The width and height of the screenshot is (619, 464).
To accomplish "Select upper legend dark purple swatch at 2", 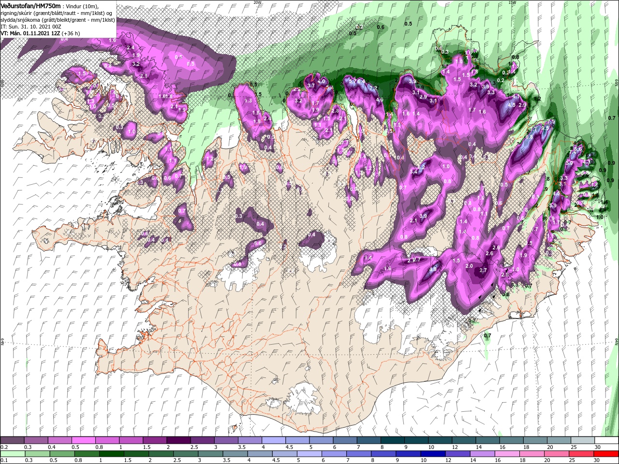I will [178, 440].
